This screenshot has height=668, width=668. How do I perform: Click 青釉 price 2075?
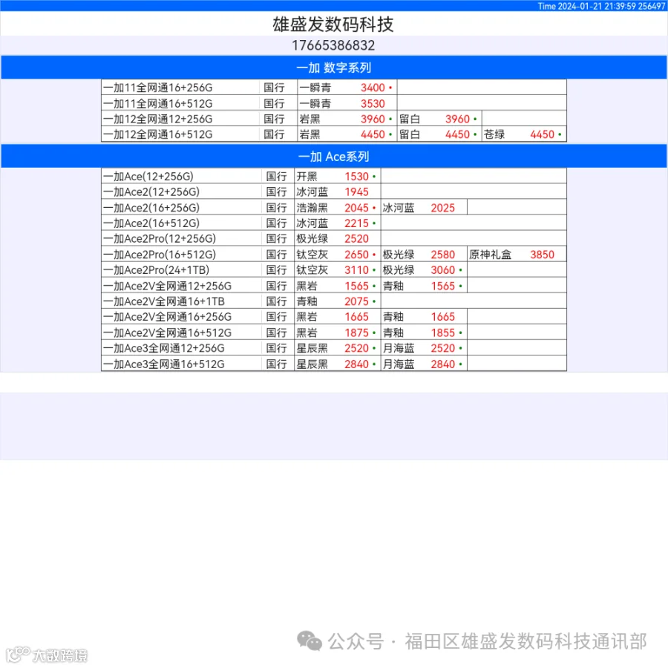(356, 301)
